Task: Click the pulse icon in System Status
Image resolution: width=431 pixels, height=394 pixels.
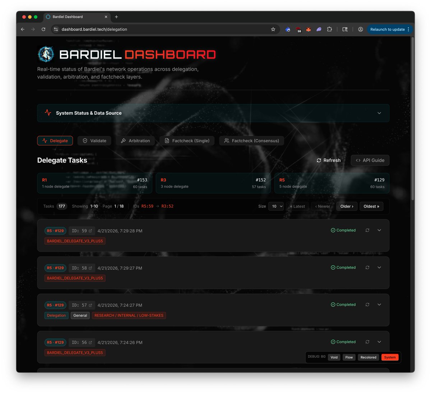Action: (x=48, y=113)
